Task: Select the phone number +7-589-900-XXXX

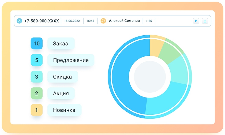Action: 42,21
